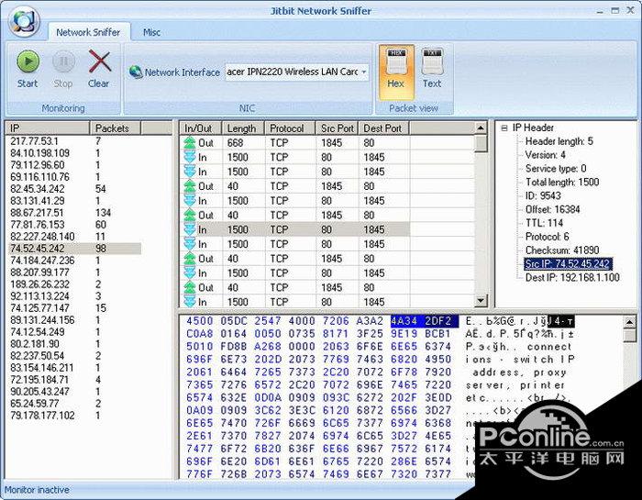Select the Out packet with length 668
642x500 pixels.
(x=294, y=143)
